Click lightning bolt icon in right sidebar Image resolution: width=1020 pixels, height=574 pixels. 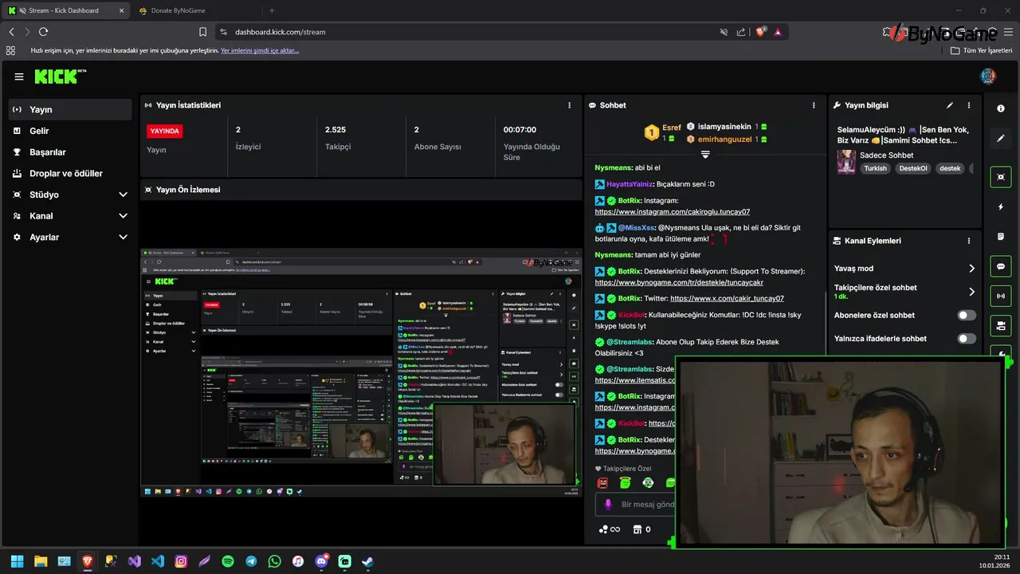tap(1001, 206)
